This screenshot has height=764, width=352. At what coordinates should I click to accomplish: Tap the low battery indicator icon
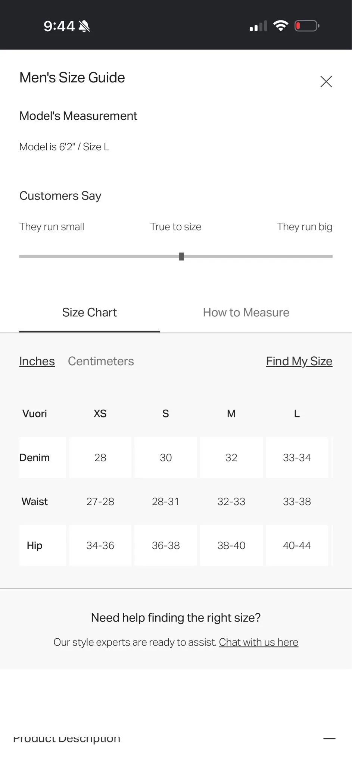coord(307,26)
